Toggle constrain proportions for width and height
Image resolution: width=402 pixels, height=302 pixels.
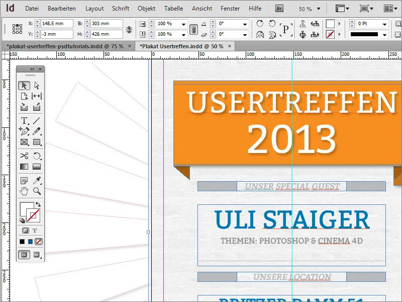pyautogui.click(x=129, y=29)
